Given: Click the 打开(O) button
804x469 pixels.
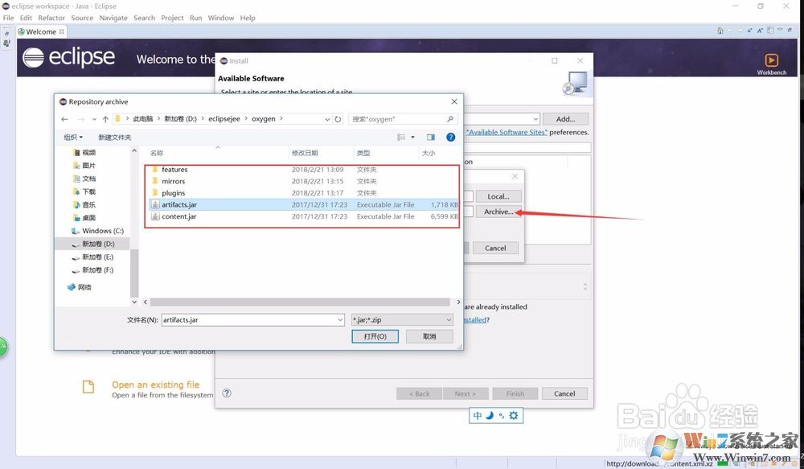Looking at the screenshot, I should coord(375,336).
